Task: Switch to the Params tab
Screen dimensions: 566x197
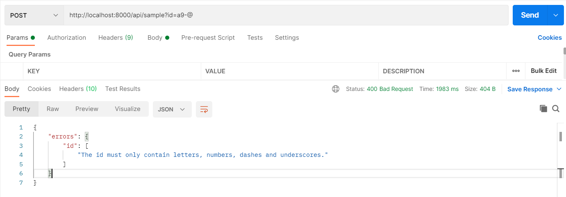Action: tap(20, 38)
